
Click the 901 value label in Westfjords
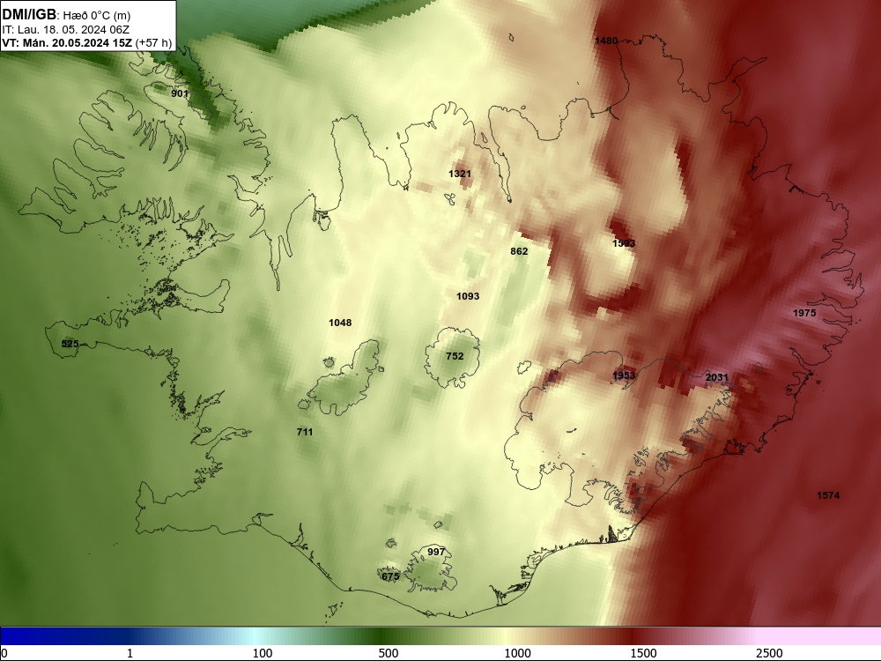(180, 93)
